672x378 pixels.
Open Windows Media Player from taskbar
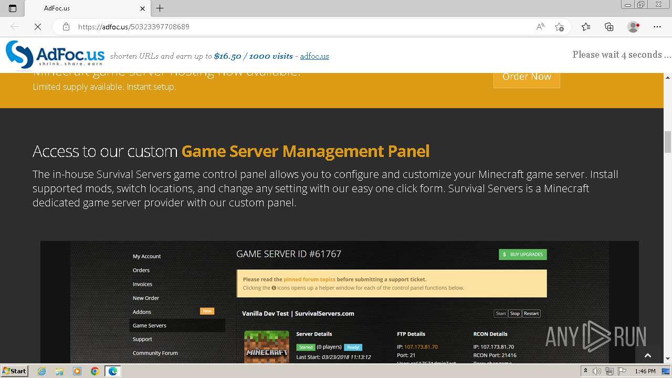77,371
